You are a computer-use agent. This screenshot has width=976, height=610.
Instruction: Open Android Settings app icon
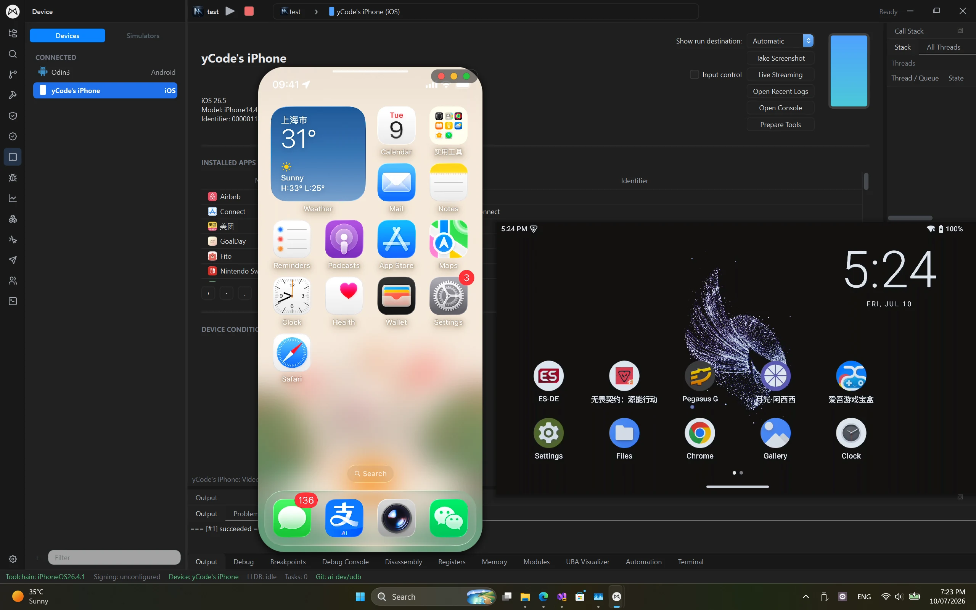point(548,433)
